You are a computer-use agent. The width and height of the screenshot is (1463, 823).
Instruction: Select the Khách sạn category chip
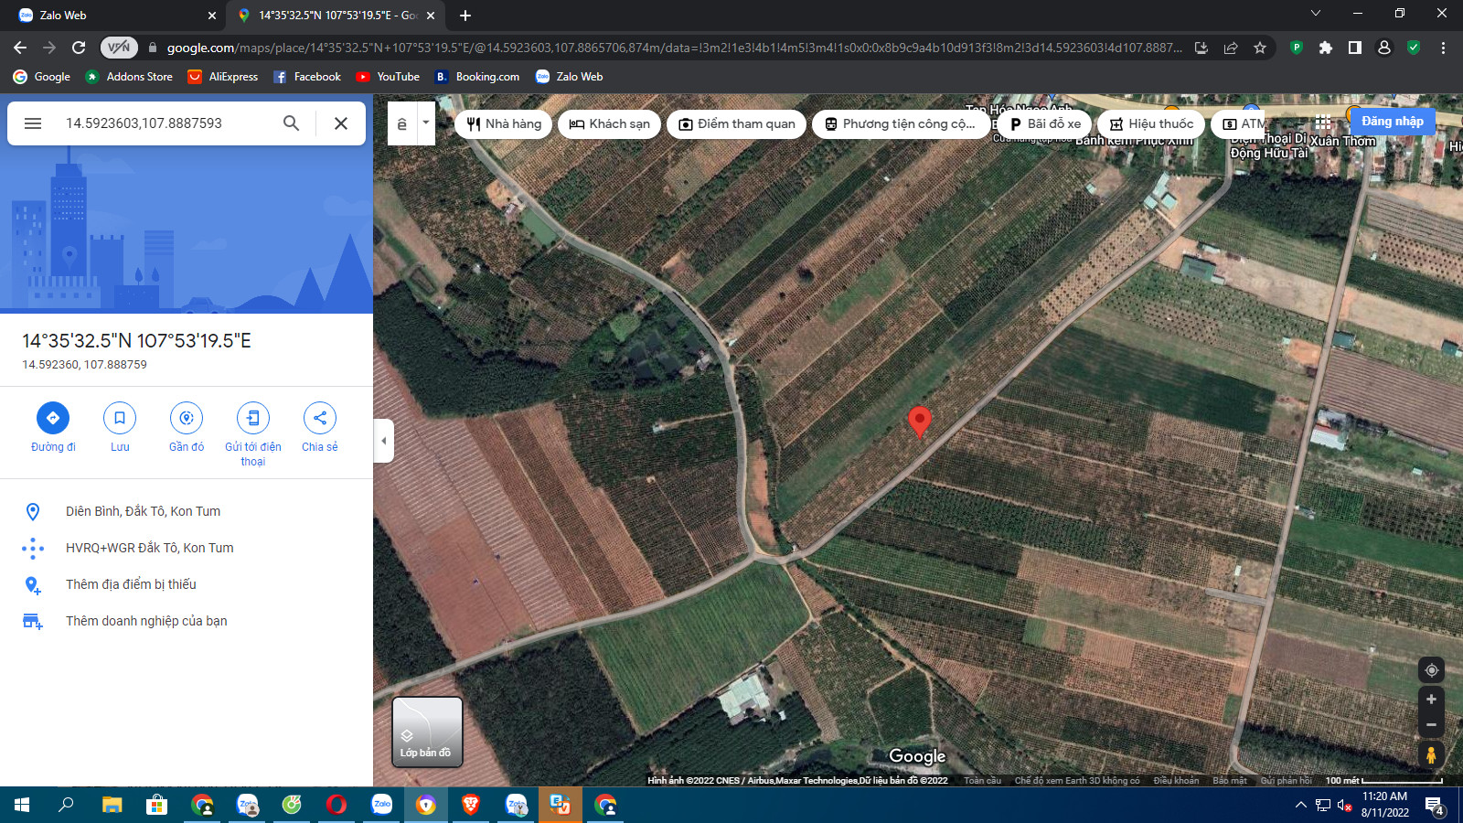point(609,124)
